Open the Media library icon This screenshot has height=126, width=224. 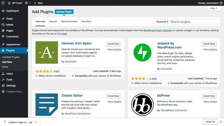[3, 25]
